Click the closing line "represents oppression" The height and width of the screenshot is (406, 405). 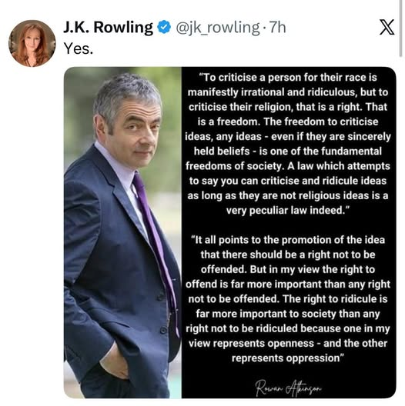pos(286,358)
